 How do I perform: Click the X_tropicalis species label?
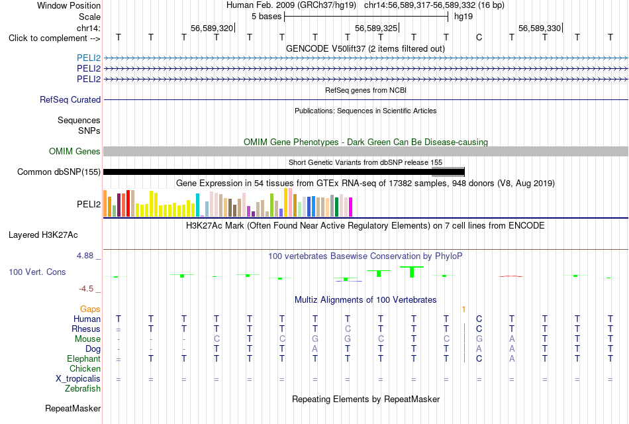tap(78, 379)
